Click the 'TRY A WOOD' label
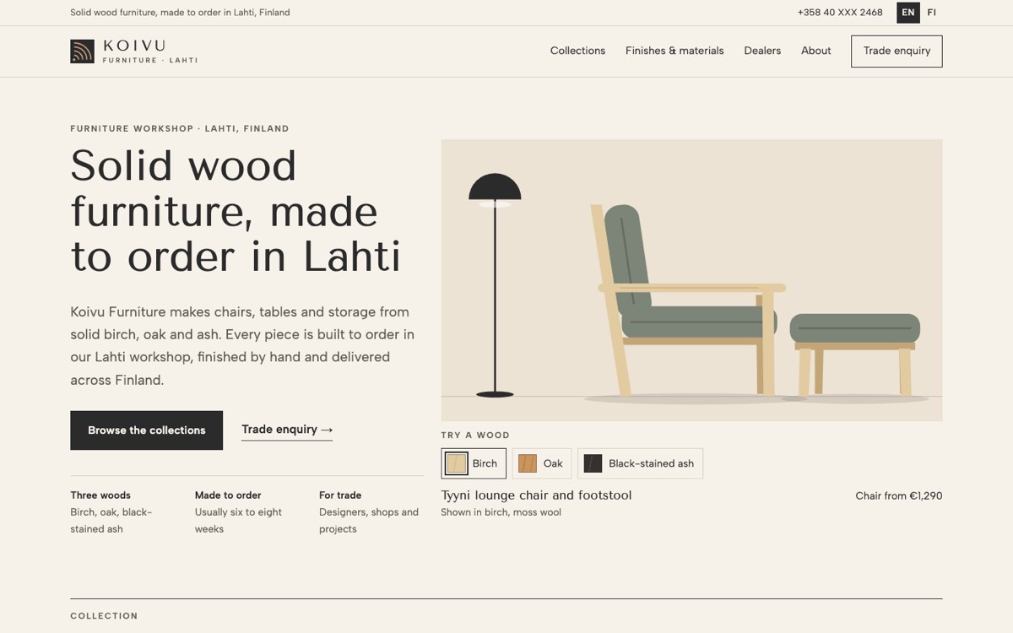This screenshot has width=1013, height=633. pos(475,436)
